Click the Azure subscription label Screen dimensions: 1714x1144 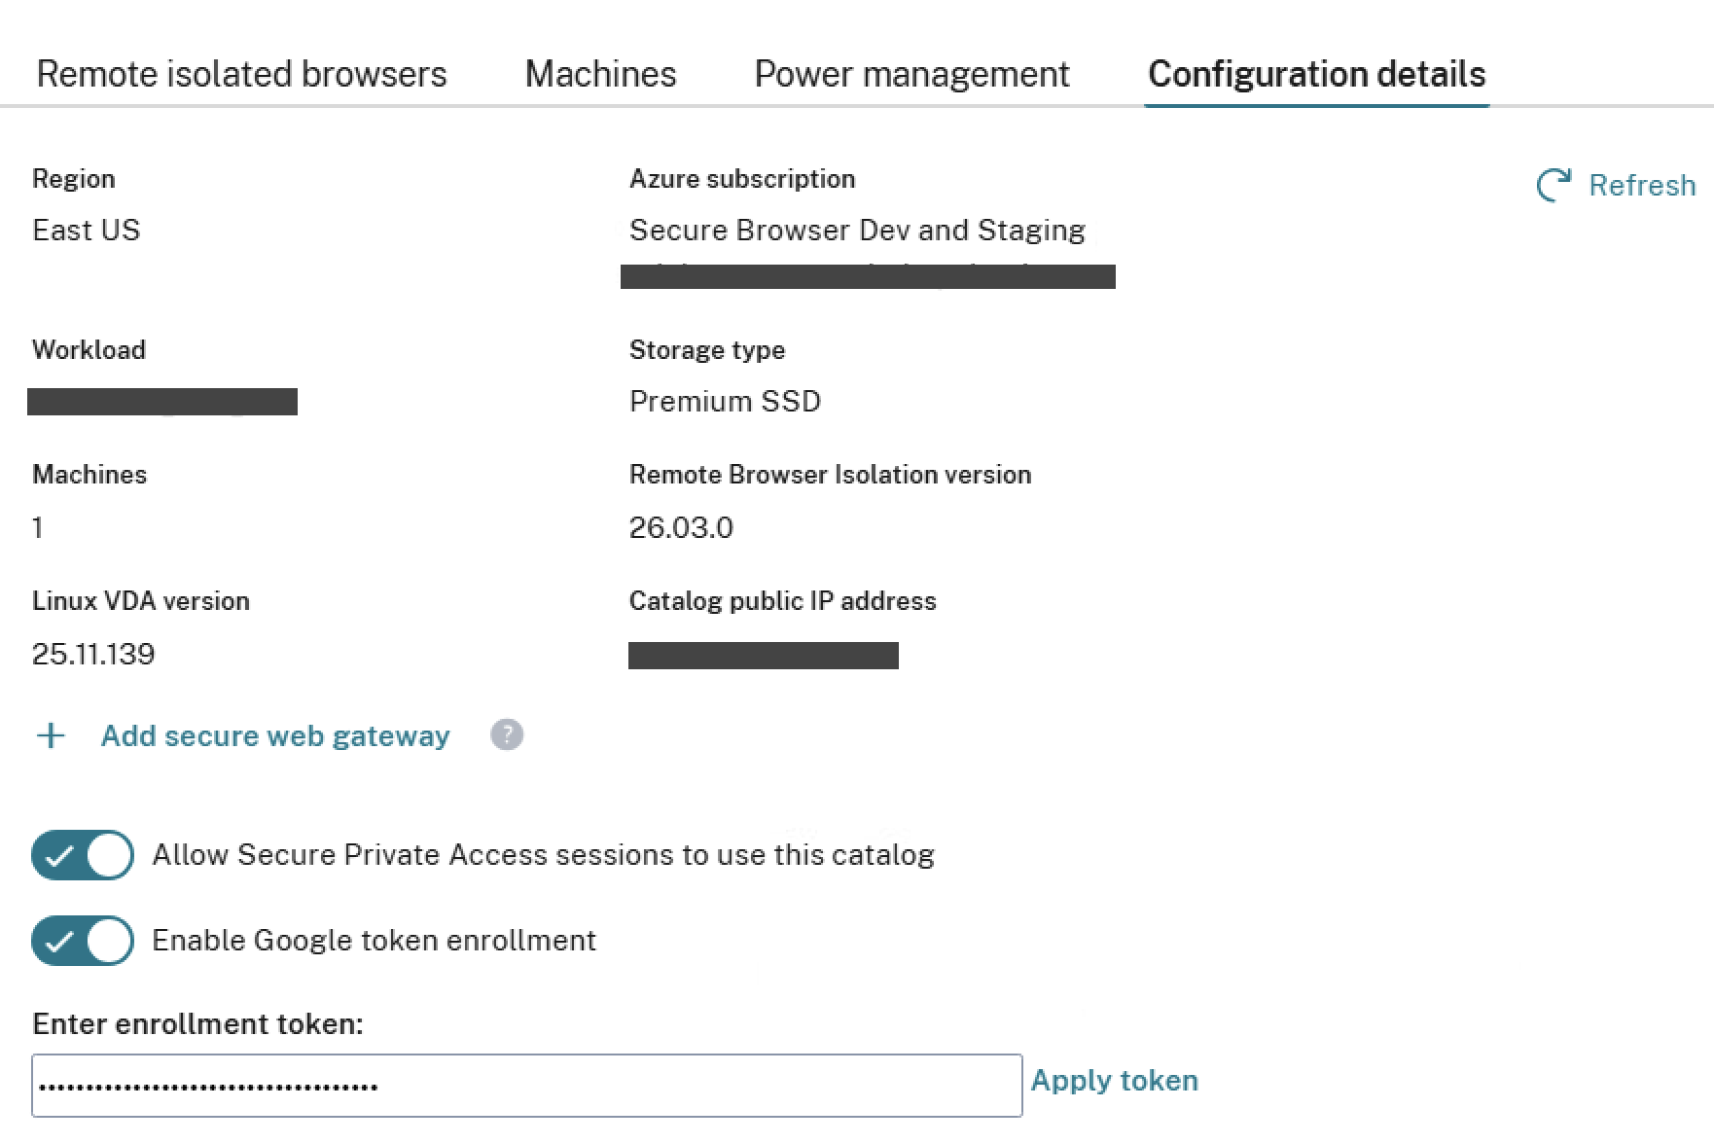tap(742, 179)
